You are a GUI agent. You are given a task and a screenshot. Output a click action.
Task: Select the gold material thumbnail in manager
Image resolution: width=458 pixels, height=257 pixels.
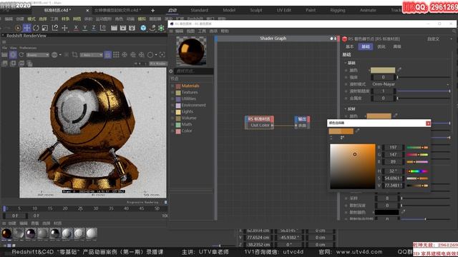tap(6, 233)
